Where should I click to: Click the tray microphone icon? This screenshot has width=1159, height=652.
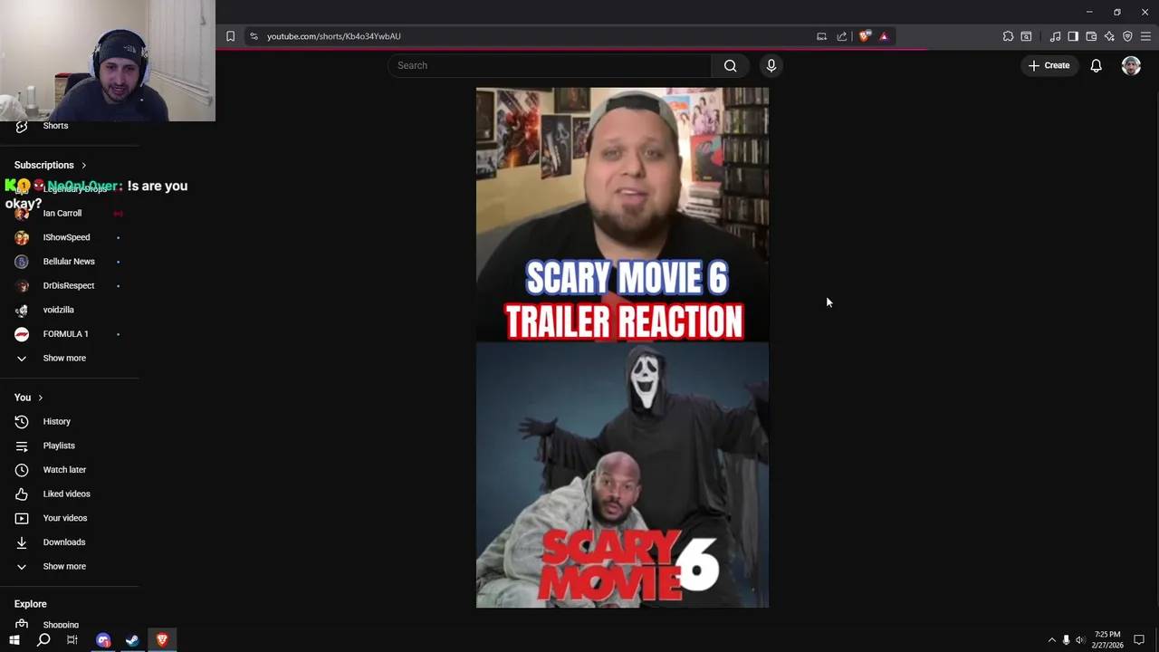click(x=1066, y=640)
